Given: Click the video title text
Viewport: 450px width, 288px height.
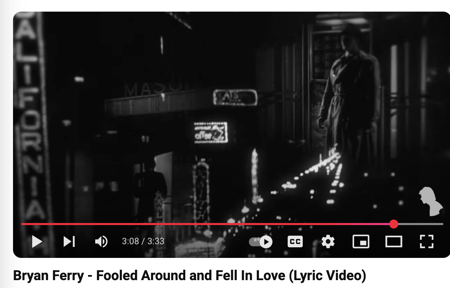Looking at the screenshot, I should [189, 276].
